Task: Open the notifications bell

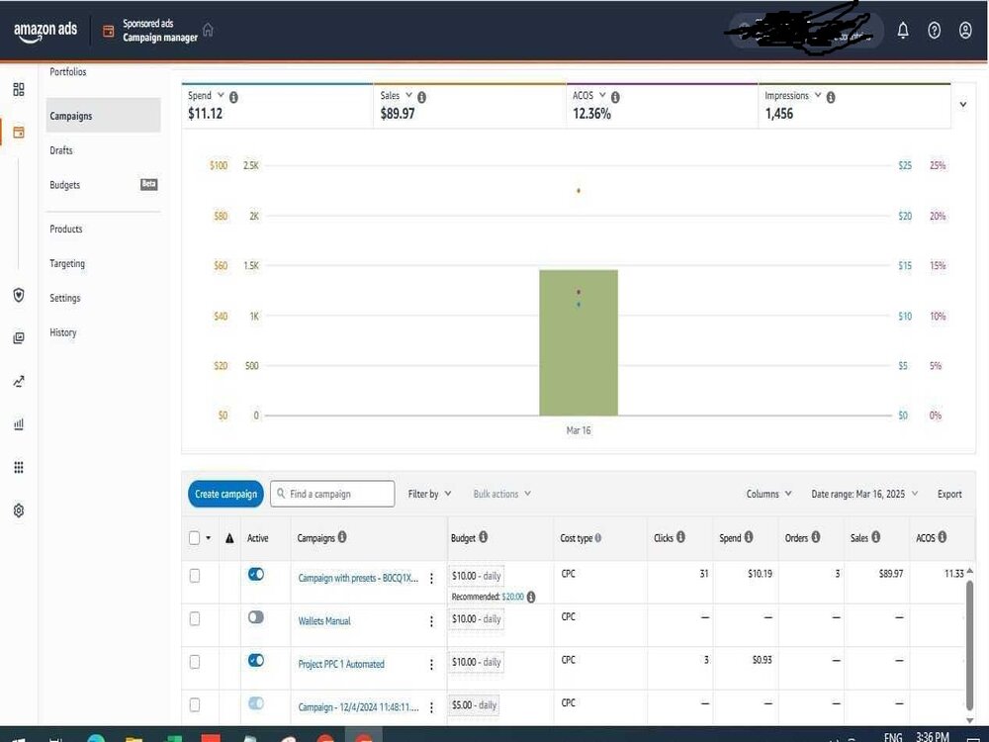Action: [x=903, y=30]
